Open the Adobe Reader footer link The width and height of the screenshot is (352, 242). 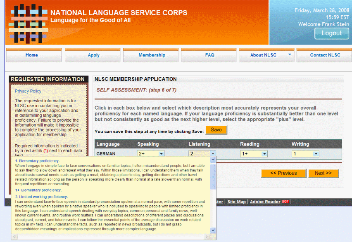coord(265,202)
